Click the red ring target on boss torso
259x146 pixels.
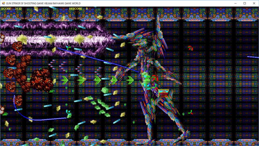(x=154, y=78)
